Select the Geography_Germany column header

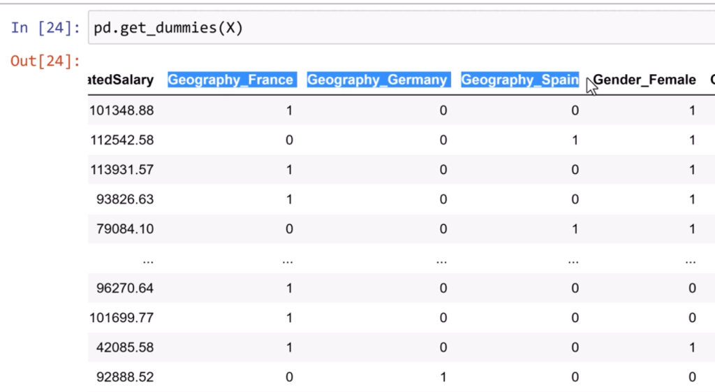(377, 80)
